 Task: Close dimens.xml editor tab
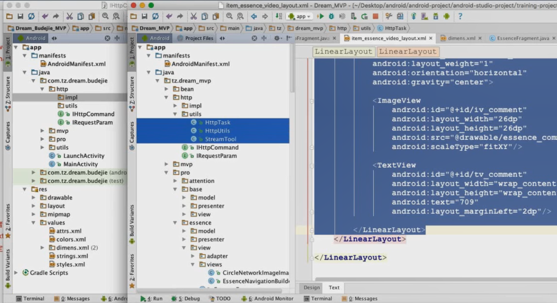coord(480,38)
